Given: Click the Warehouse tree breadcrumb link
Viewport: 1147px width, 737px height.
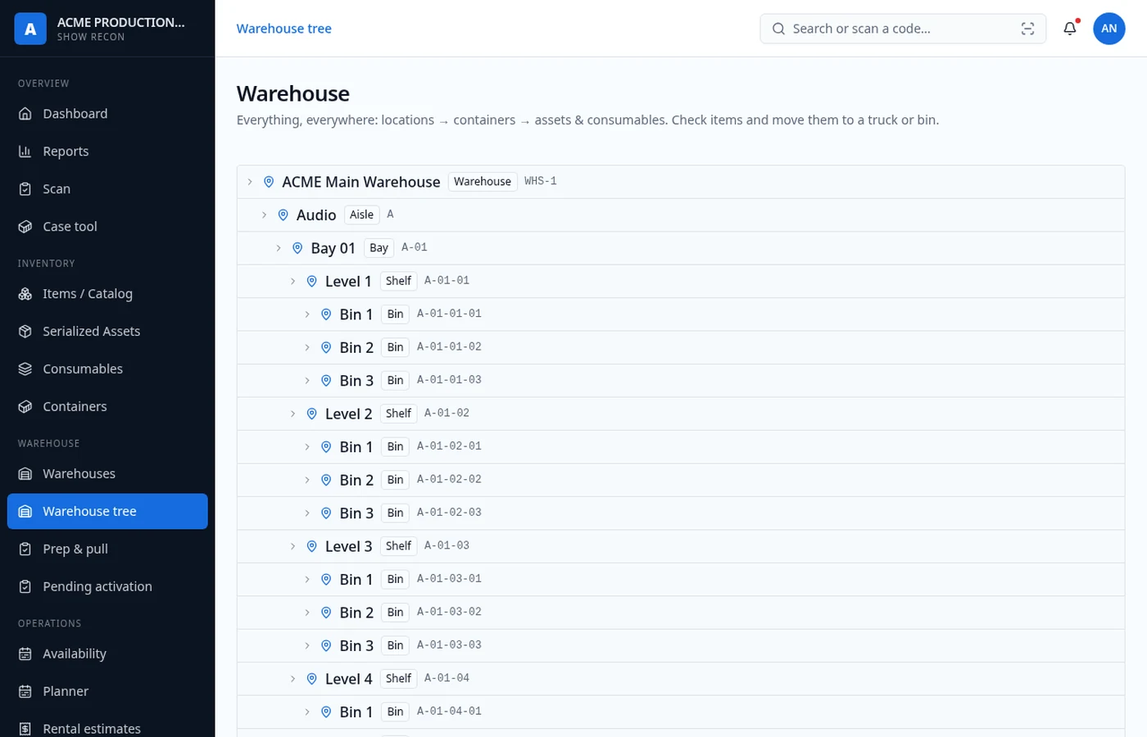Looking at the screenshot, I should click(284, 29).
